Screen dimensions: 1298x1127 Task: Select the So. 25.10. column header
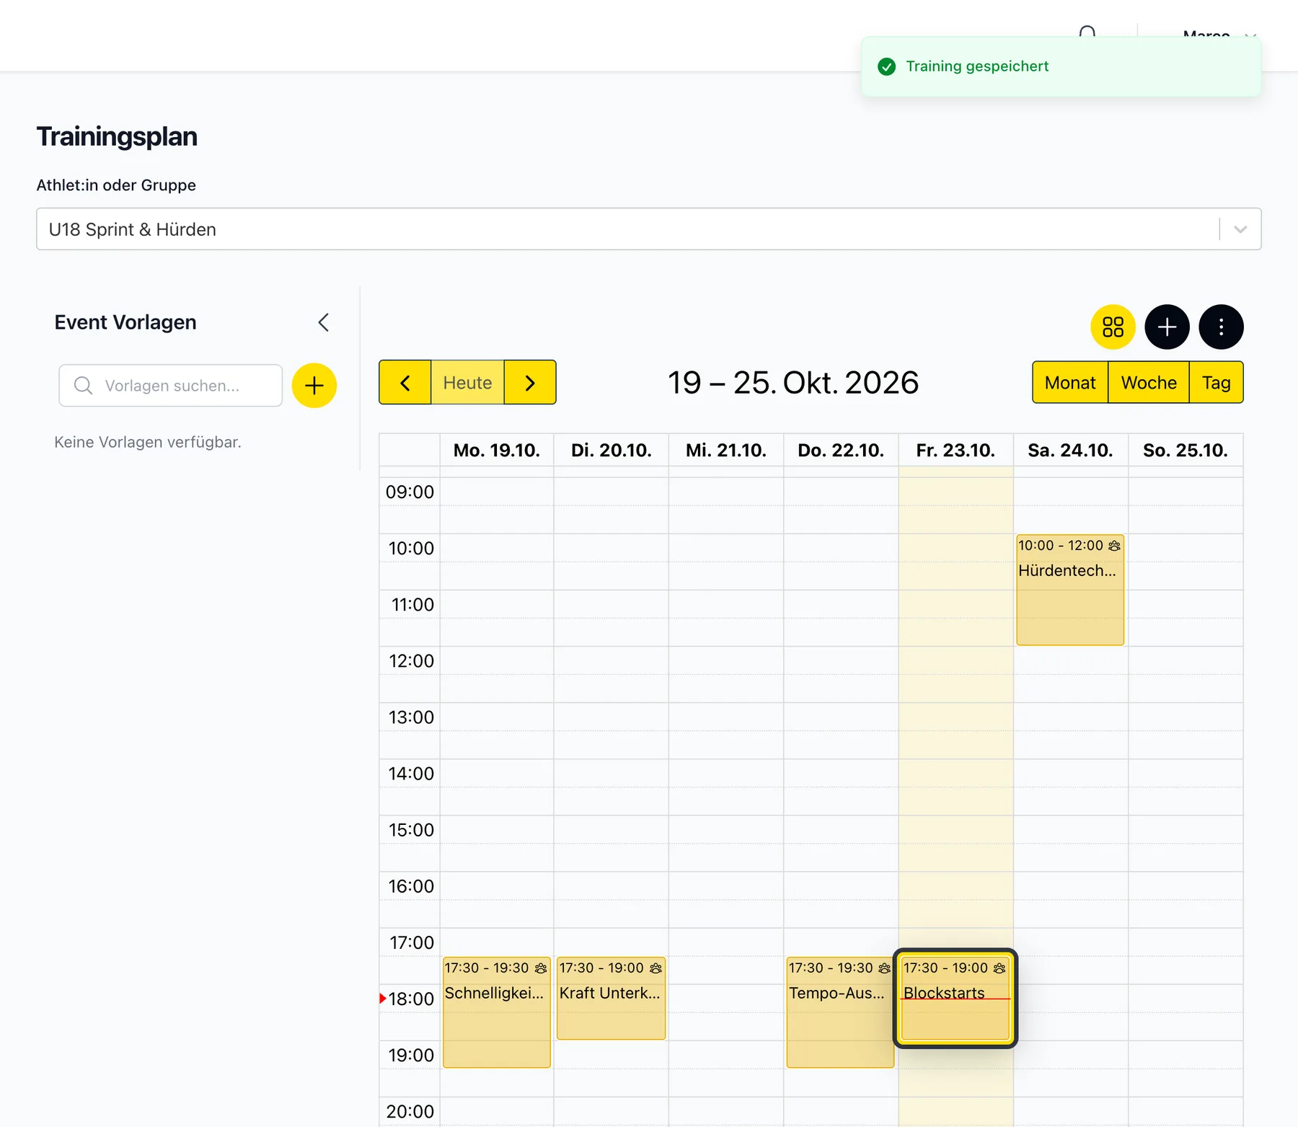tap(1186, 451)
